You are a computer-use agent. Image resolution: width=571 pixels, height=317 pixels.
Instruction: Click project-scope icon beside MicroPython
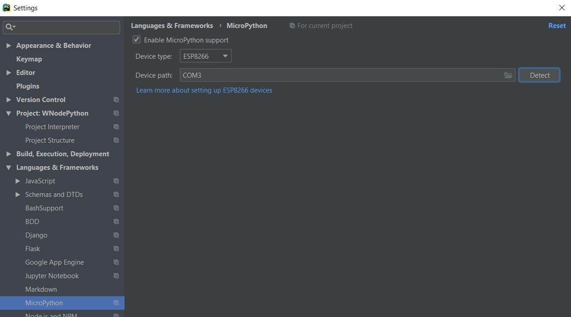click(116, 303)
